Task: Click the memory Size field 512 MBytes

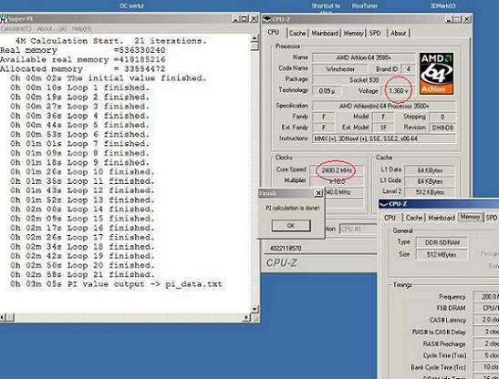Action: tap(442, 255)
